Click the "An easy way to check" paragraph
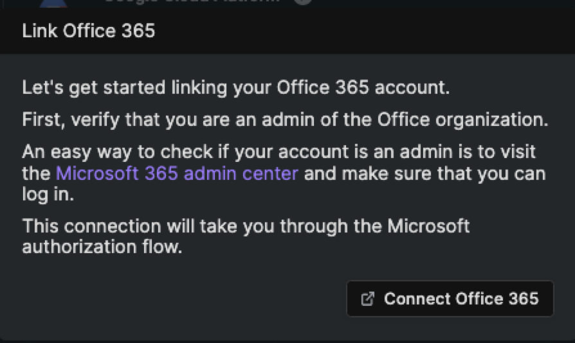Image resolution: width=575 pixels, height=343 pixels. [284, 173]
